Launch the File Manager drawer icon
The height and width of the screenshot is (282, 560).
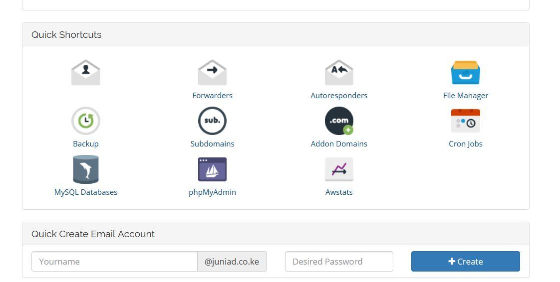coord(465,73)
